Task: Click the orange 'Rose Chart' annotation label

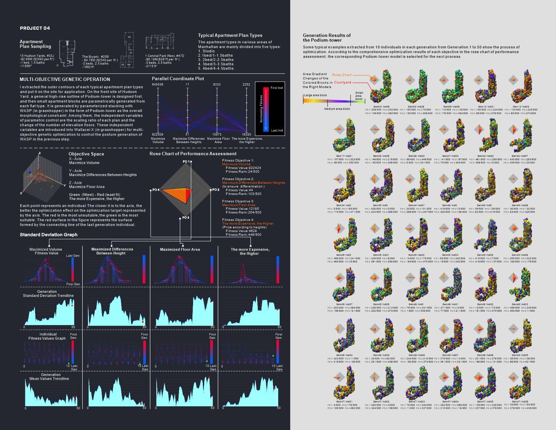Action: coord(342,75)
